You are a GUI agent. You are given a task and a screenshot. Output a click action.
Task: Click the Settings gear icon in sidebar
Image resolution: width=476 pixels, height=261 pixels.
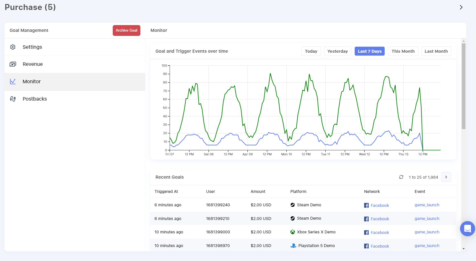[x=13, y=47]
